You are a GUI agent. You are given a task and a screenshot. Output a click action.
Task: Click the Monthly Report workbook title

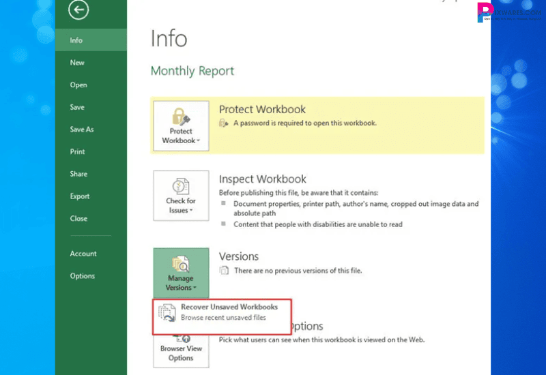tap(192, 71)
